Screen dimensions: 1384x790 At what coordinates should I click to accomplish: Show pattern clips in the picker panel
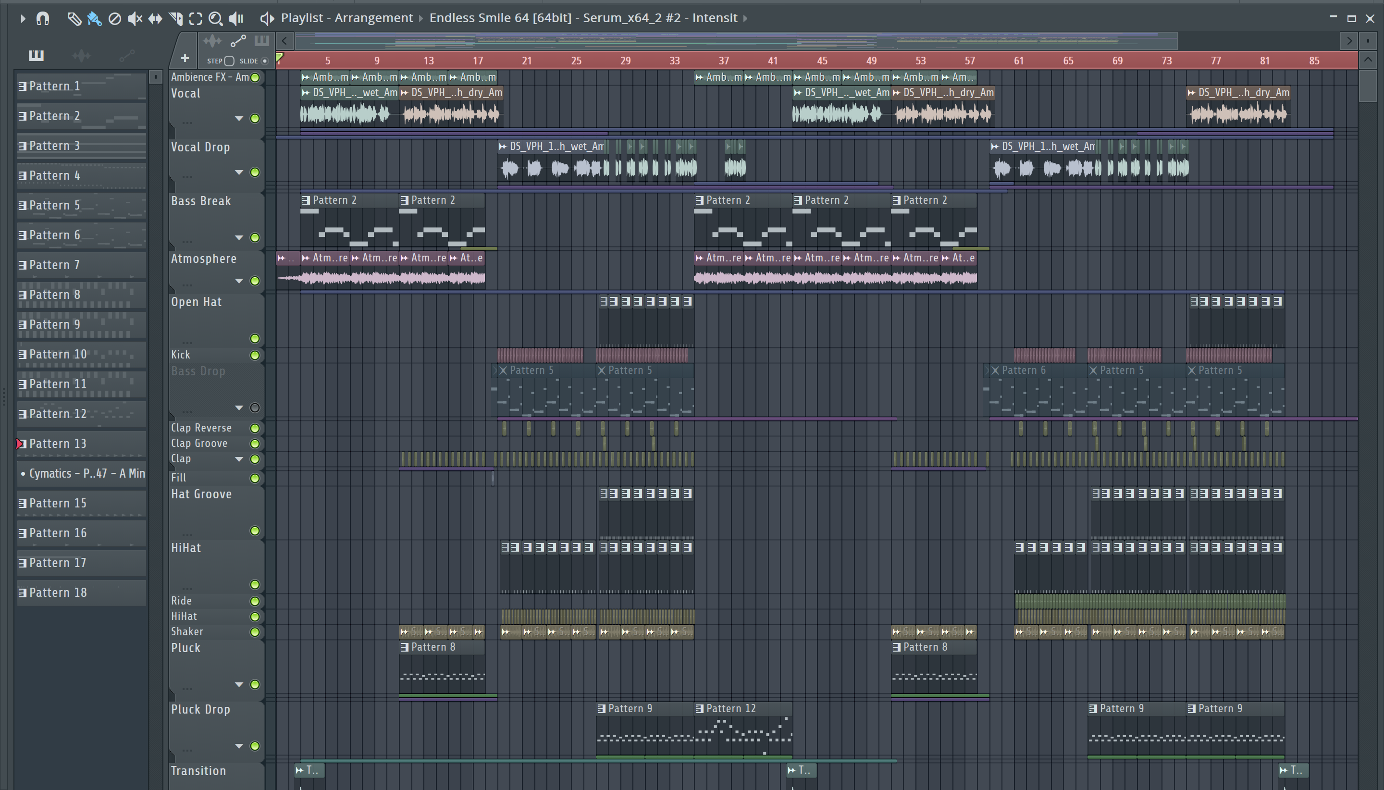pos(37,55)
